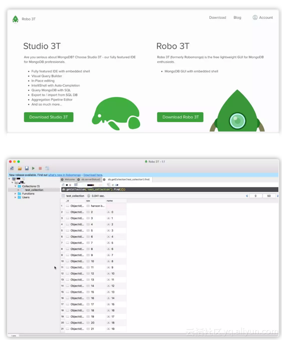Click into the db.getCollection query editor
The height and width of the screenshot is (340, 282).
(170, 190)
